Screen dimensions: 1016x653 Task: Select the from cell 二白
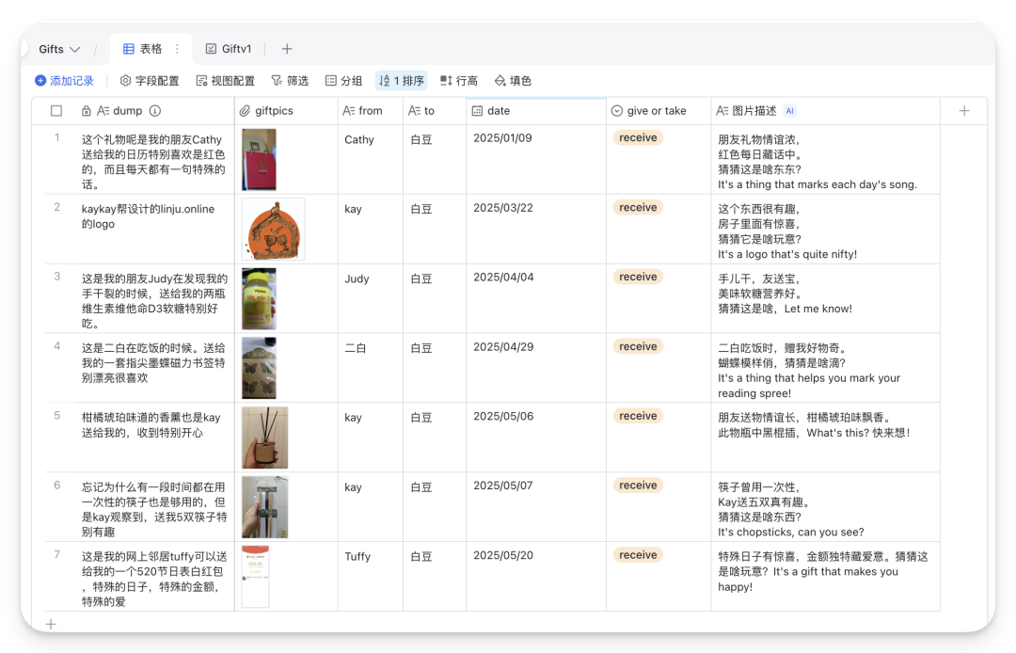370,368
